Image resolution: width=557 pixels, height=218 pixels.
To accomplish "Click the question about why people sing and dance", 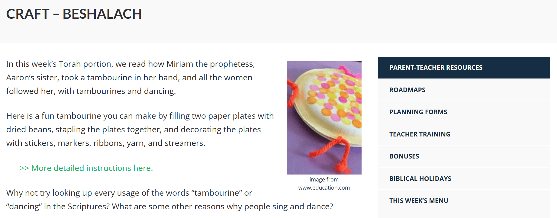I will click(222, 207).
